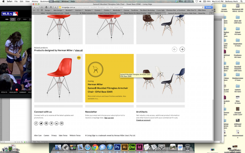Open Living Edge Pinterest icon
Image resolution: width=245 pixels, height=153 pixels.
(x=51, y=124)
